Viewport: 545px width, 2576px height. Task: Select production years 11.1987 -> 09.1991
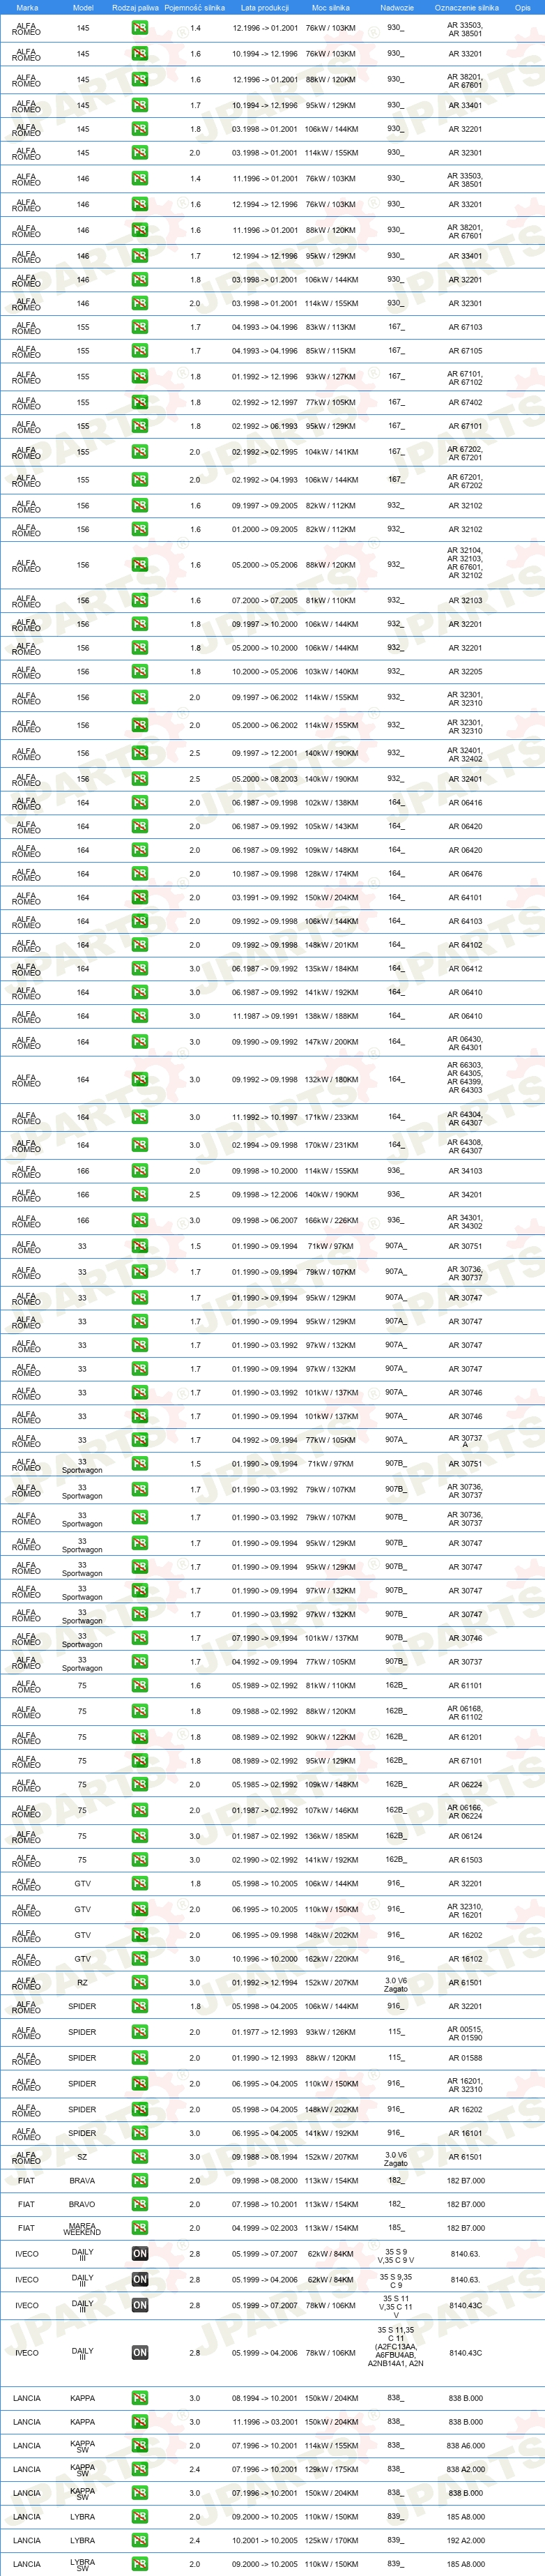265,1016
